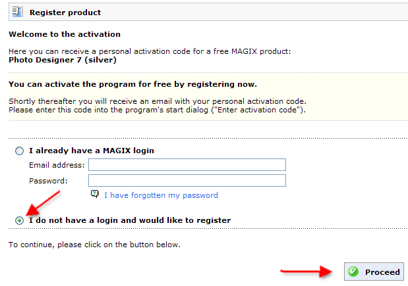
Task: Click the yellow "activate the program for free" notice
Action: pos(132,85)
